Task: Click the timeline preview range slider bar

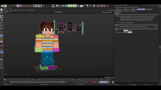Action: (37, 82)
